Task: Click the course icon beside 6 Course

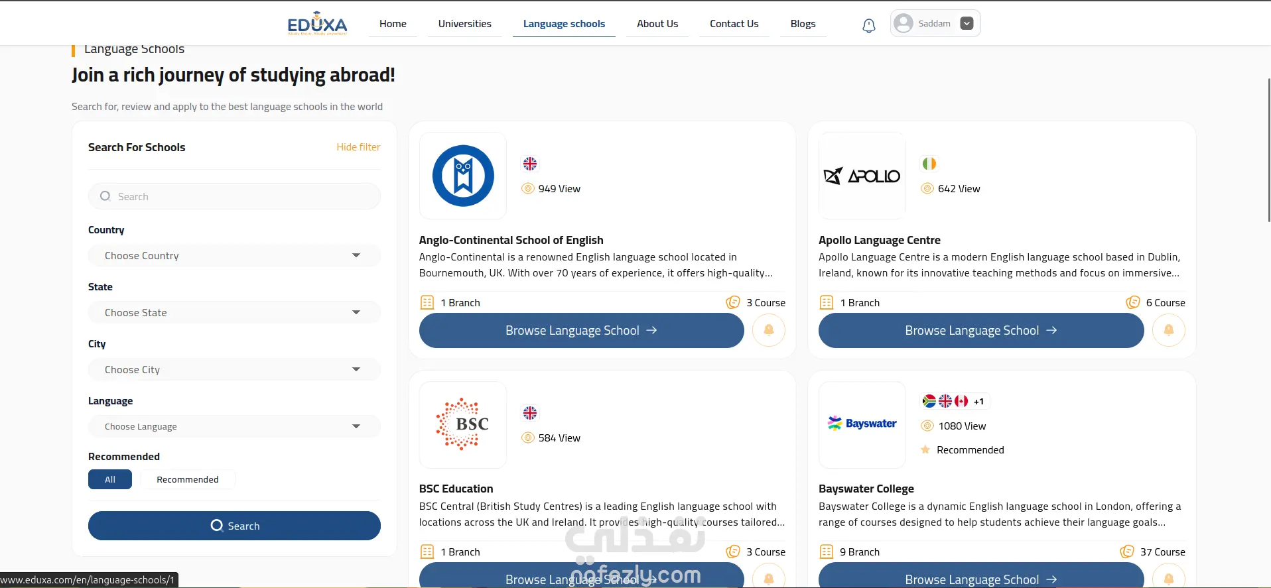Action: tap(1133, 302)
